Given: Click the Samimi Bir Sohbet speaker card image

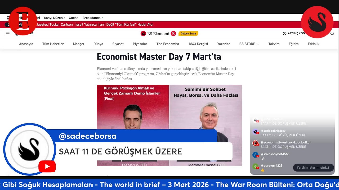Looking at the screenshot, I should tap(206, 126).
